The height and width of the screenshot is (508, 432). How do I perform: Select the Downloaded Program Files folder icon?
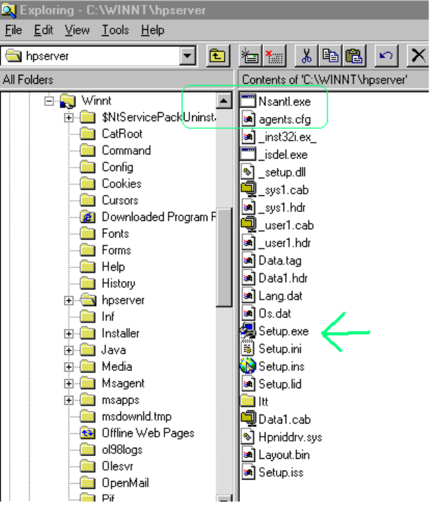coord(88,218)
